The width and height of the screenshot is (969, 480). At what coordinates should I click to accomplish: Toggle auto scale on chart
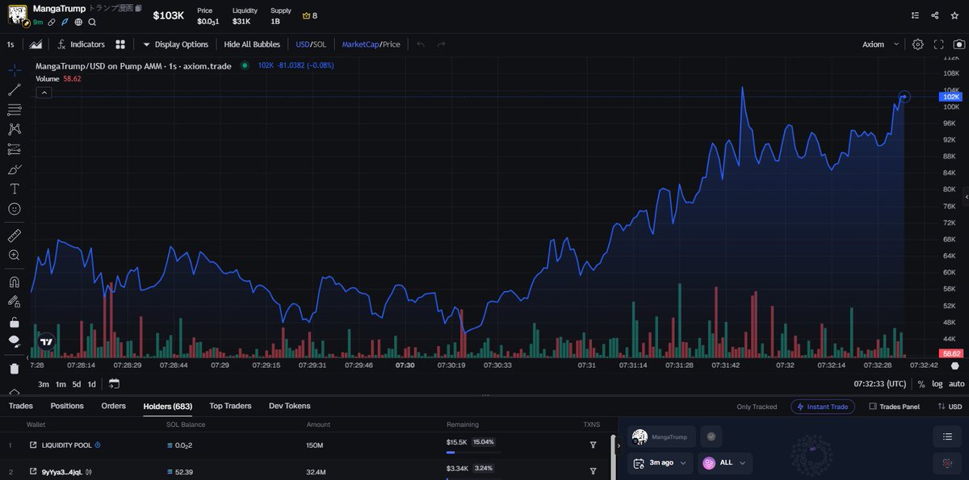956,384
